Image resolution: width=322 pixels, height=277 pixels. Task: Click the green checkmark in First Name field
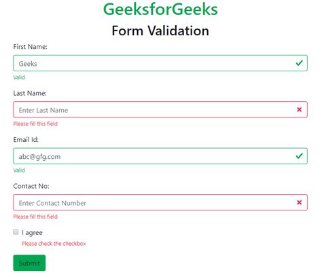tap(299, 63)
